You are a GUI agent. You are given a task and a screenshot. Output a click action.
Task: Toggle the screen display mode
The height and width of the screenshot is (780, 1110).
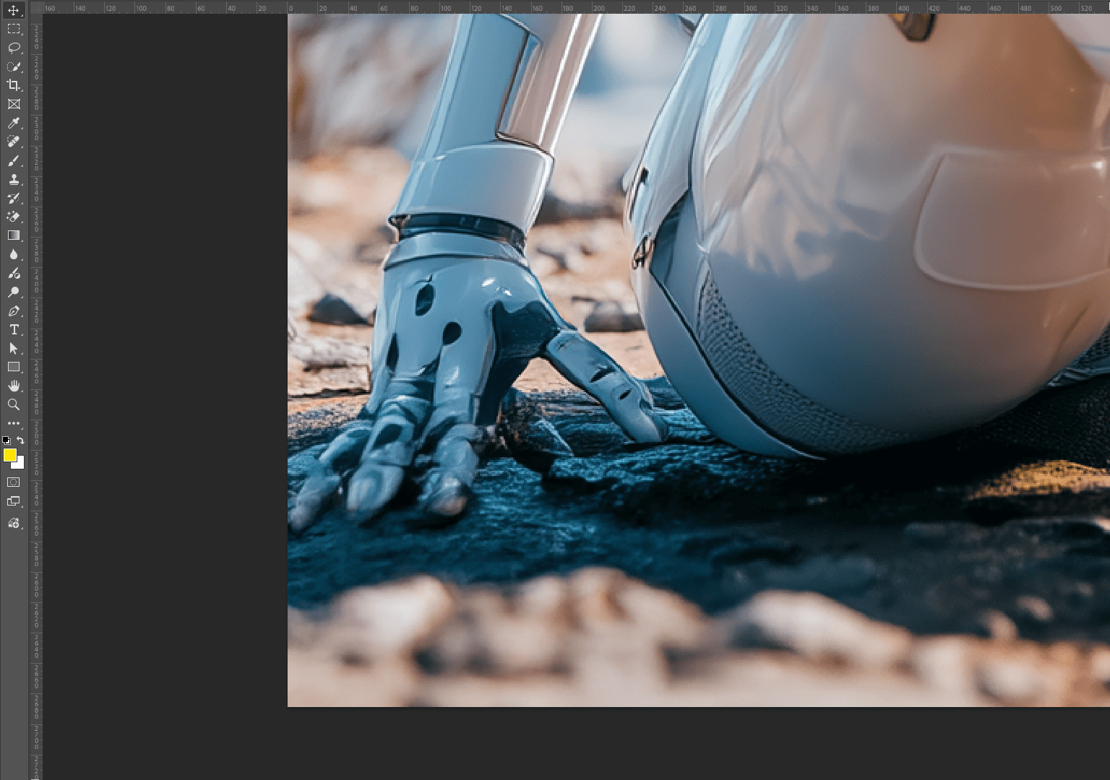[13, 500]
